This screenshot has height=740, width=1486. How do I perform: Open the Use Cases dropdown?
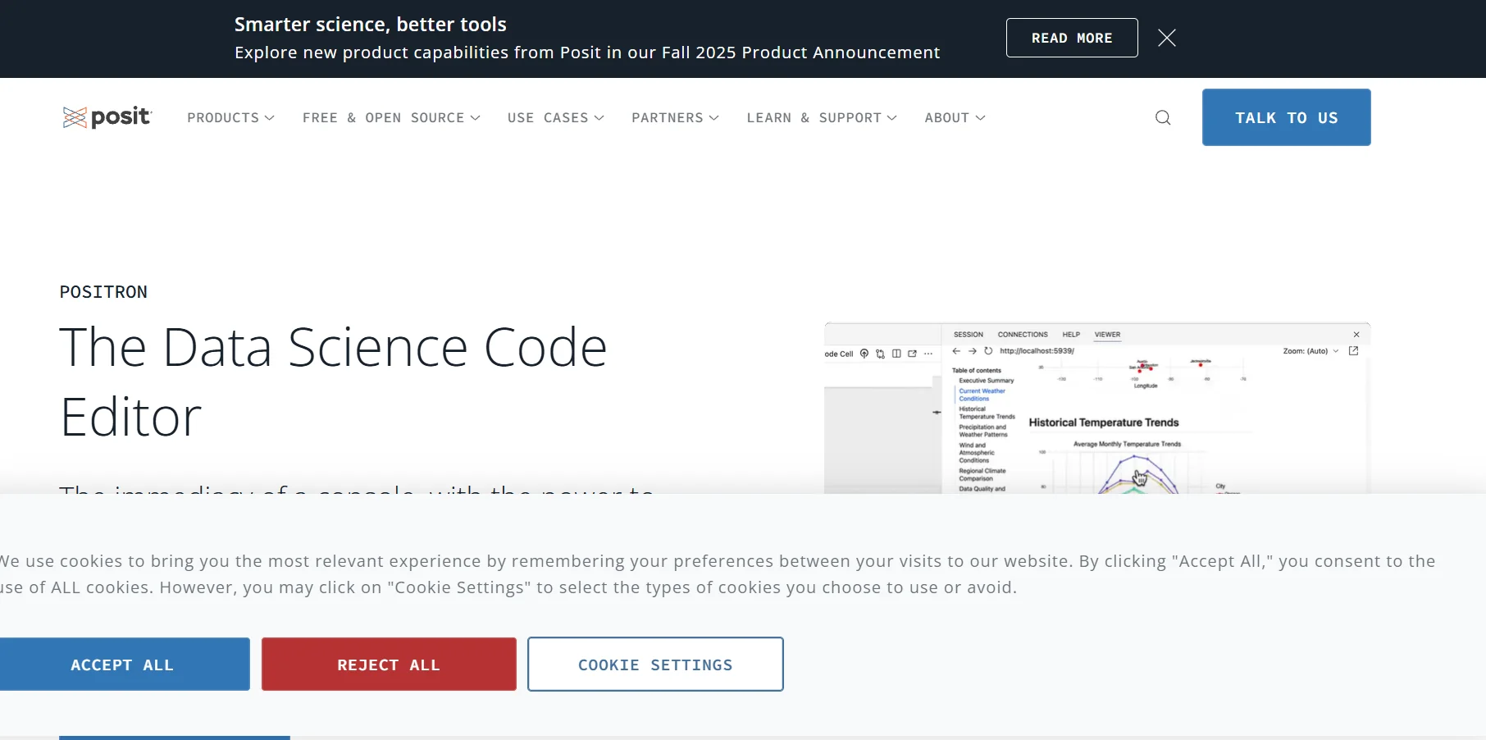(556, 117)
